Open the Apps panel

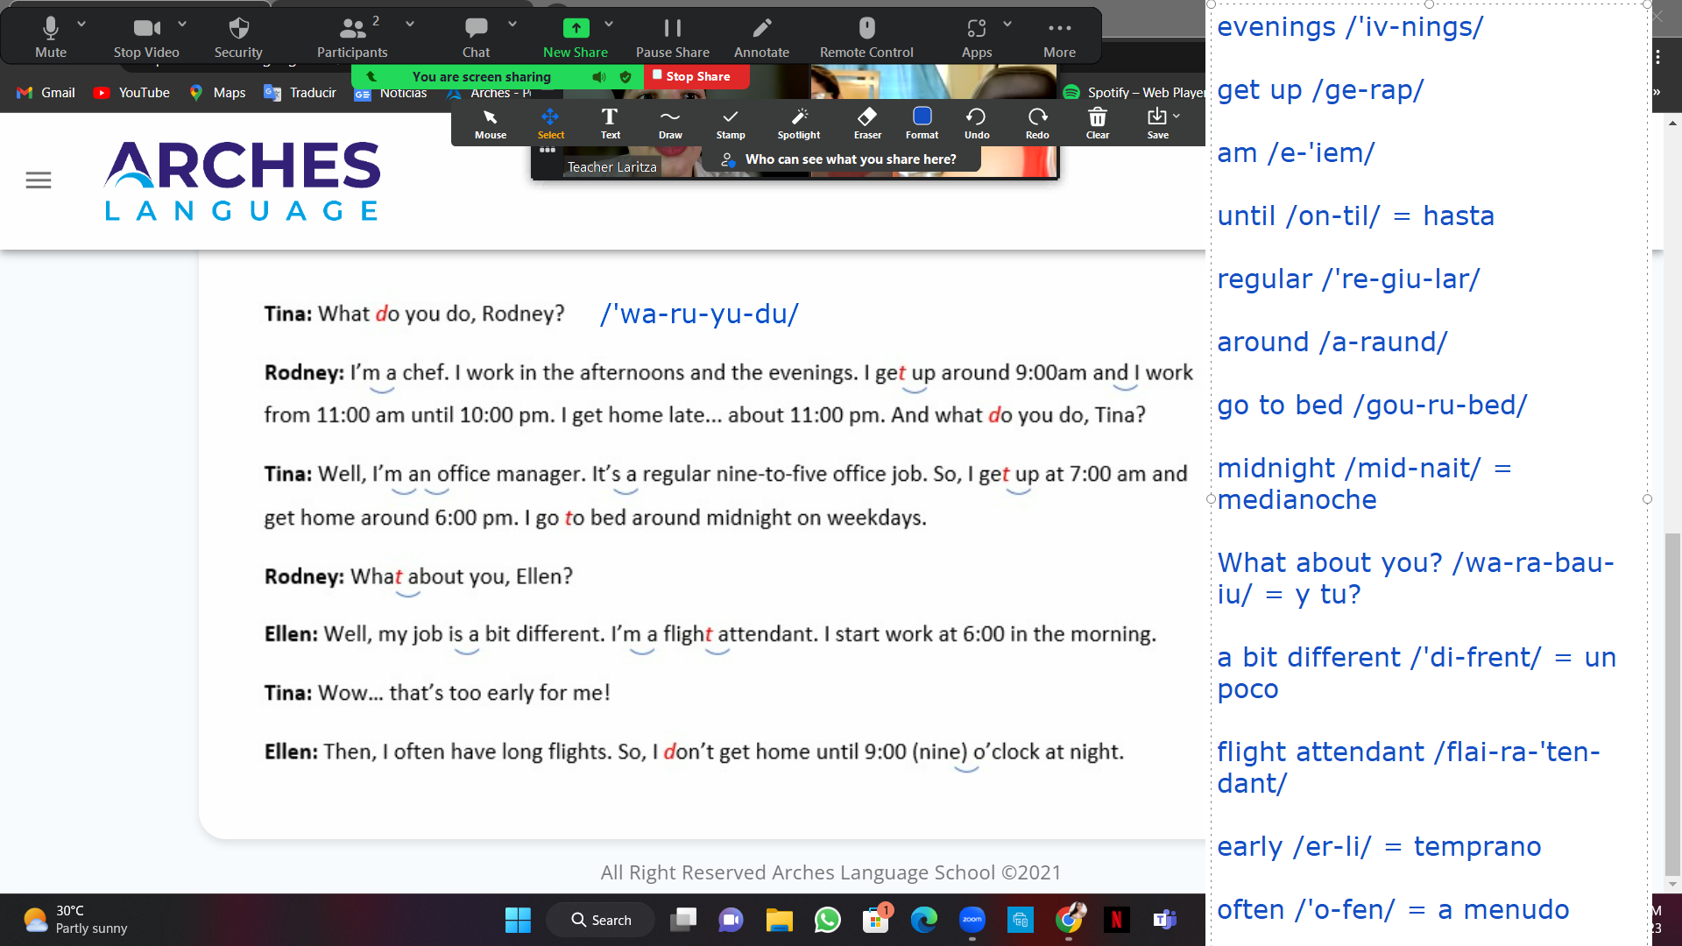click(977, 37)
